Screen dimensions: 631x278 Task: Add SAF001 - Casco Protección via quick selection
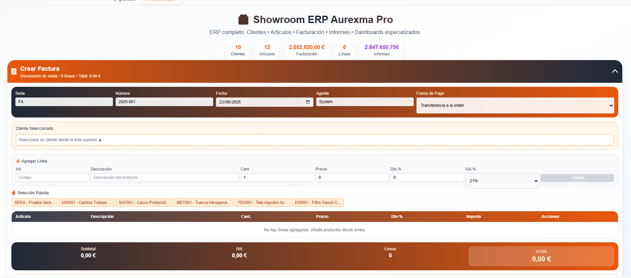[x=144, y=203]
